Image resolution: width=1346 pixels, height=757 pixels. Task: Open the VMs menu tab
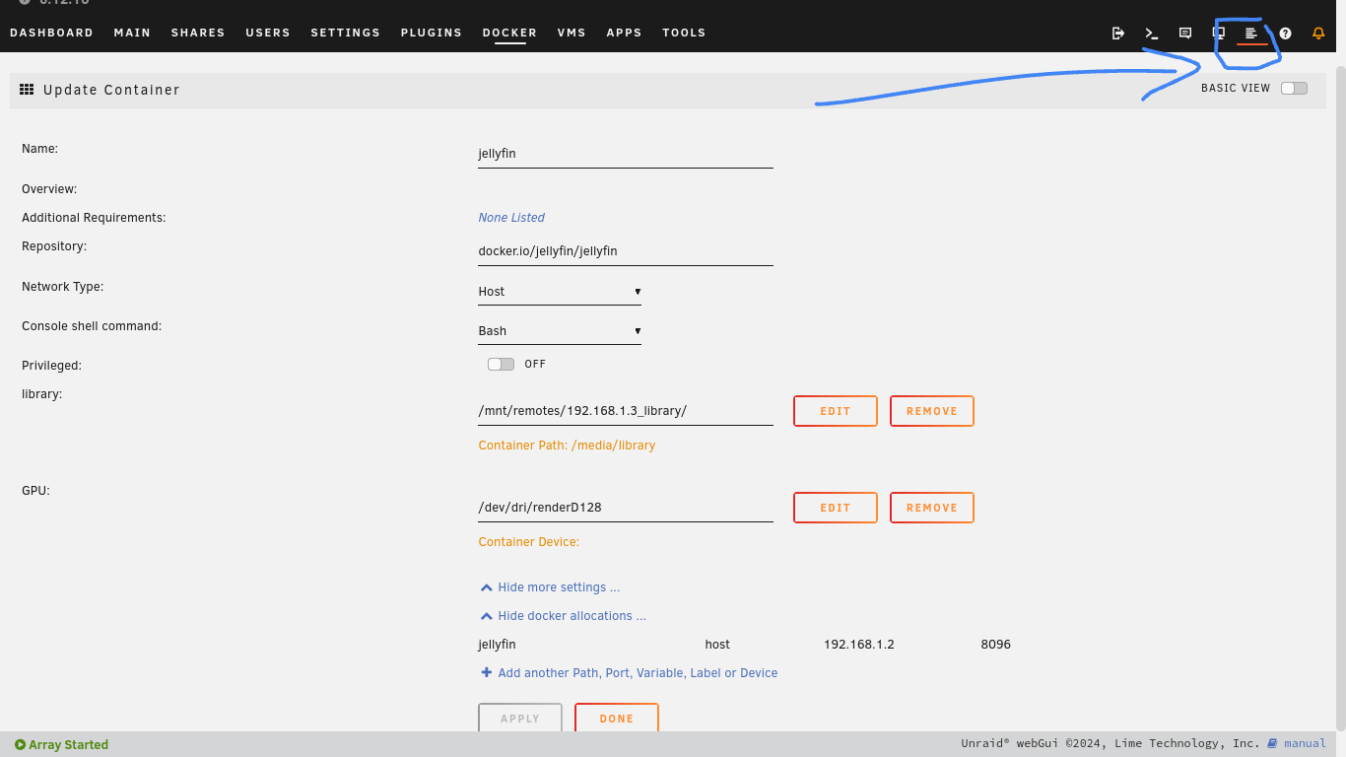point(572,33)
